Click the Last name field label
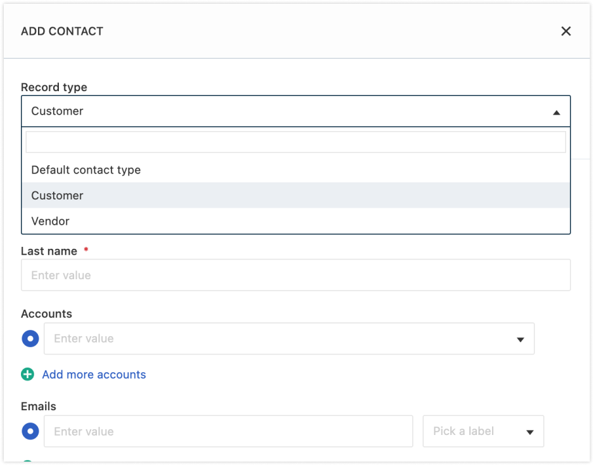The height and width of the screenshot is (466, 594). [x=49, y=251]
